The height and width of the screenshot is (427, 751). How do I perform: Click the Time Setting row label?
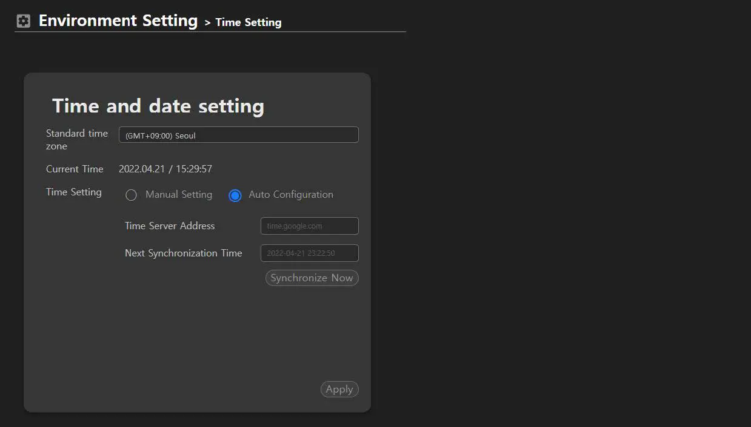tap(74, 192)
